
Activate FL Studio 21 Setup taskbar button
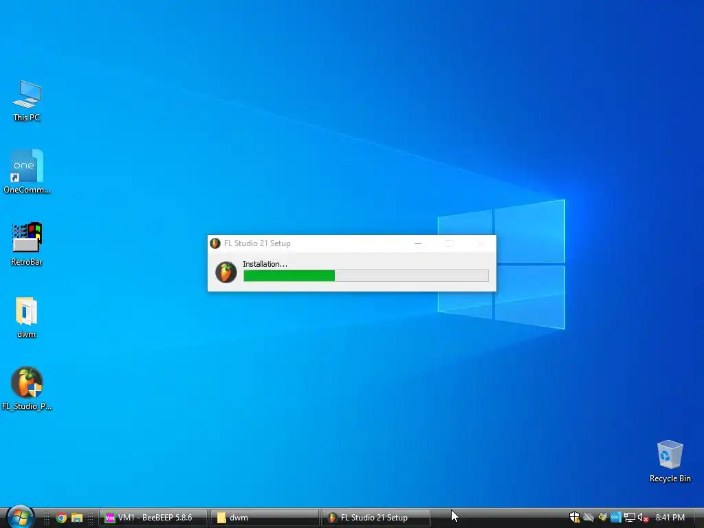(376, 518)
